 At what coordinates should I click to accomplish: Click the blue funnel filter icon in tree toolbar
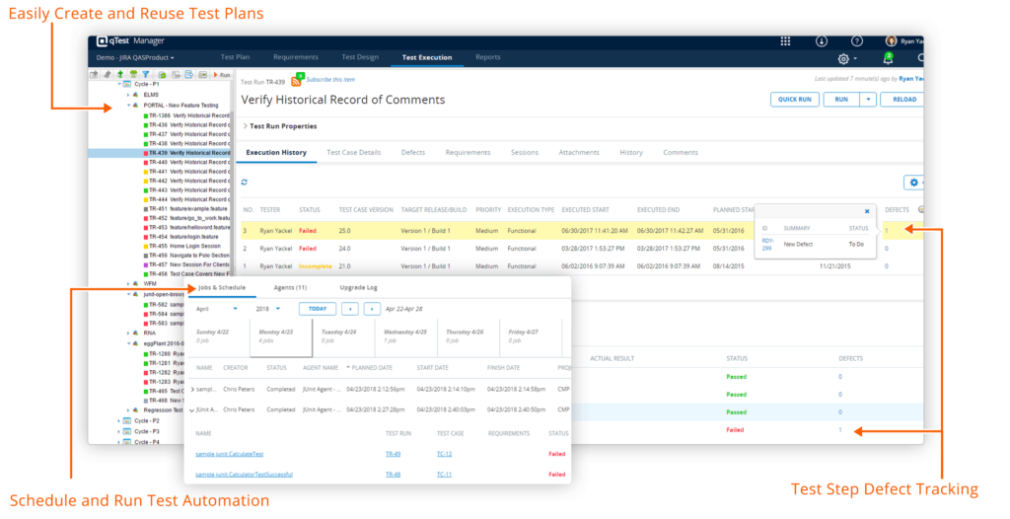point(146,75)
